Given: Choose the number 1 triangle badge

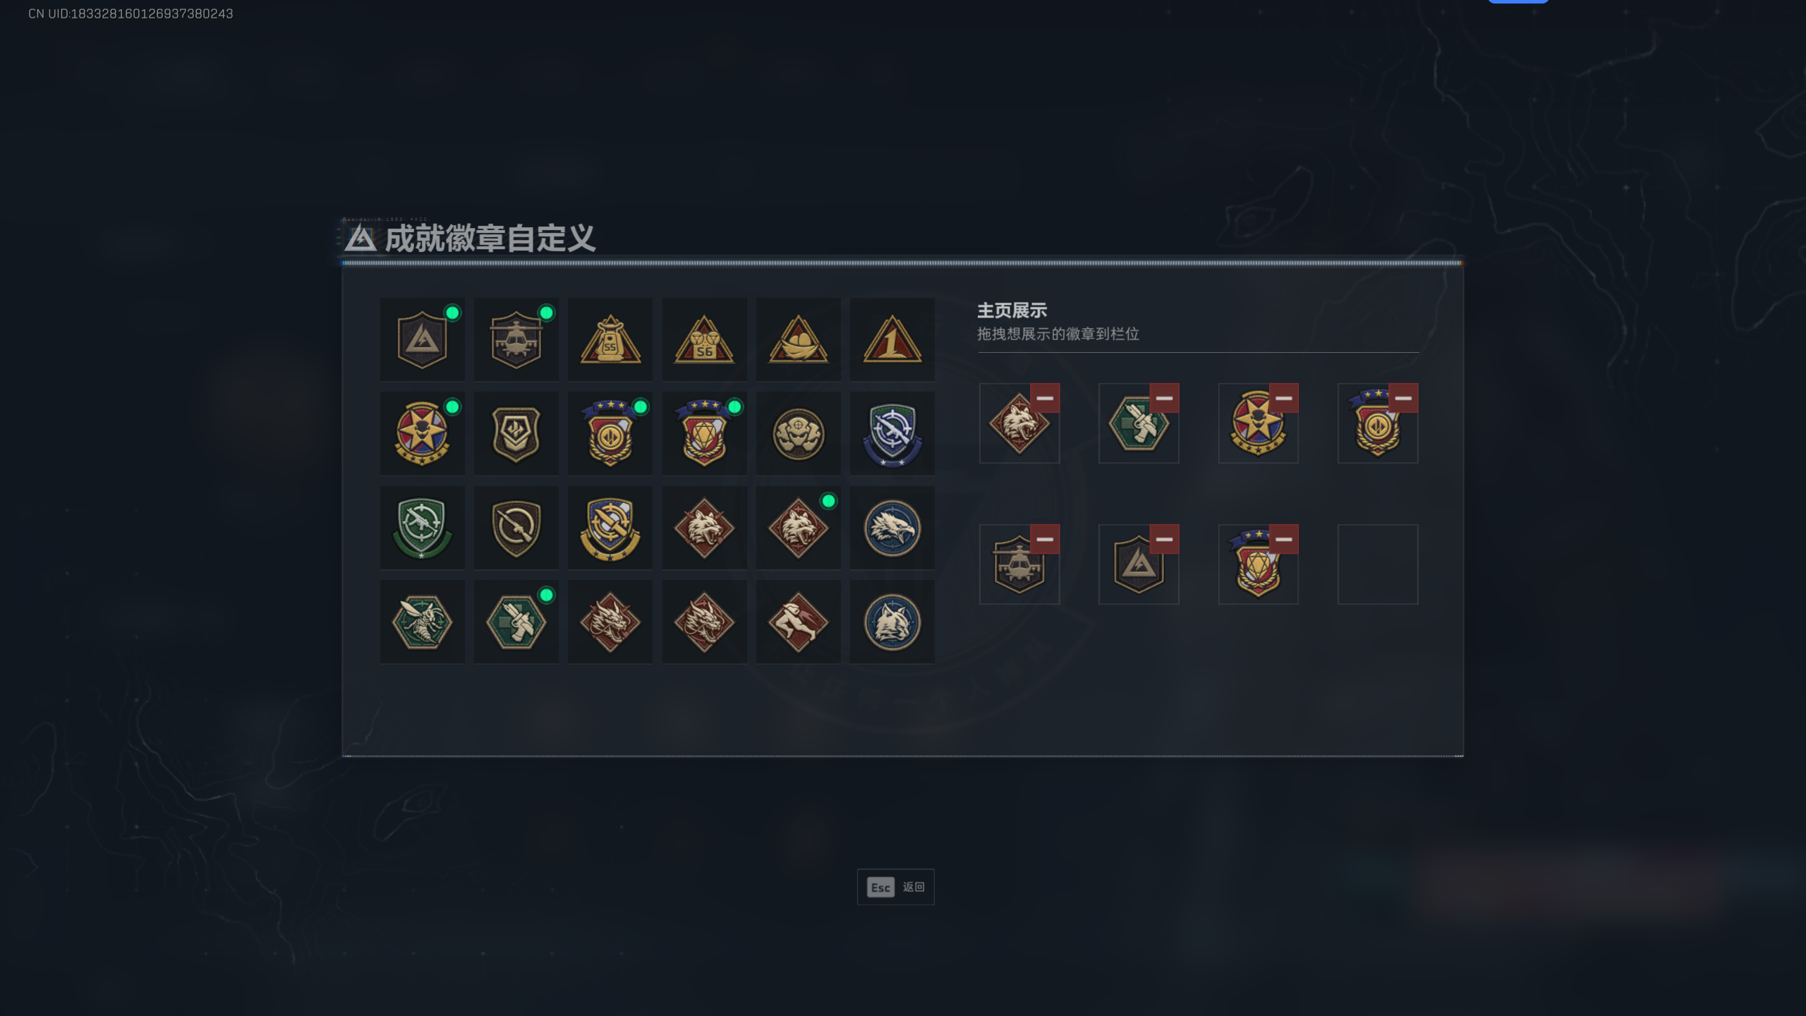Looking at the screenshot, I should click(892, 339).
